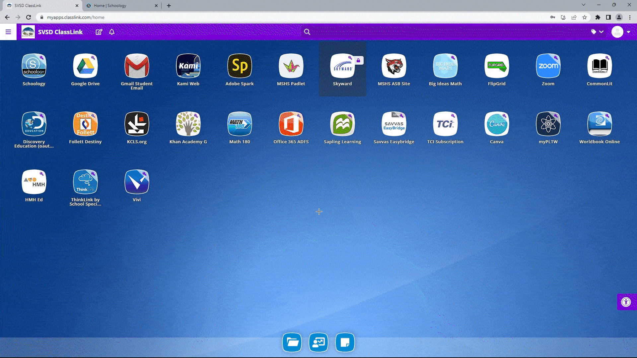The image size is (637, 358).
Task: Click the address bar URL
Action: pyautogui.click(x=76, y=17)
